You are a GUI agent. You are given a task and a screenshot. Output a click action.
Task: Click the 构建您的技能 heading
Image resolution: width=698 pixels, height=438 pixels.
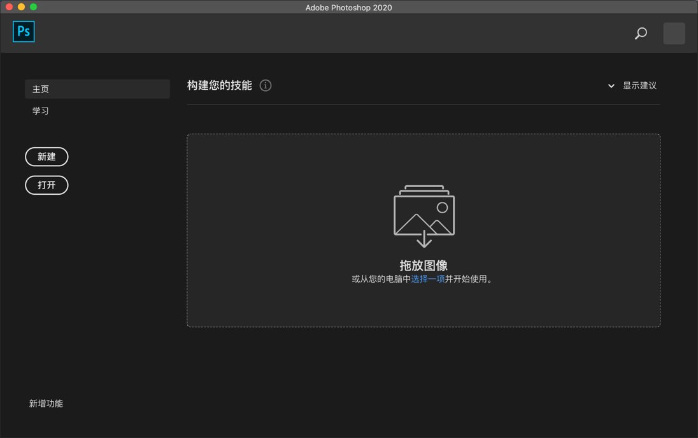[220, 85]
